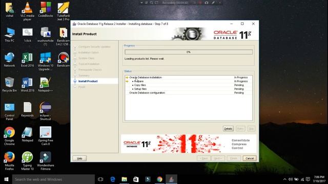Select the wushowhide desktop icon
Image resolution: width=328 pixels, height=184 pixels.
tap(46, 36)
